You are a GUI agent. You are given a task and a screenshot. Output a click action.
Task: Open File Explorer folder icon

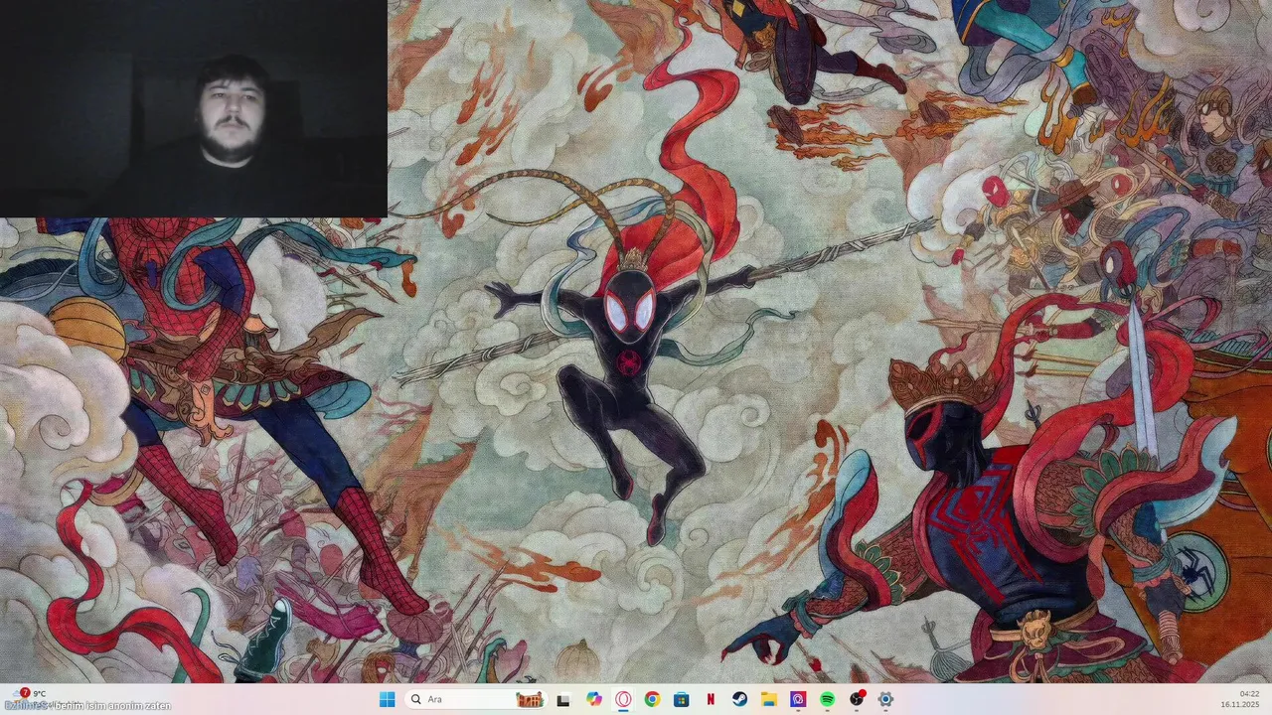[x=768, y=699]
